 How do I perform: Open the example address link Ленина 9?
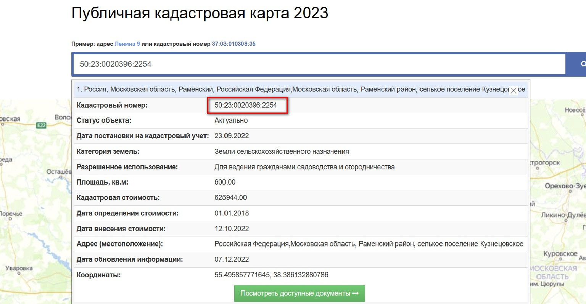pos(127,44)
